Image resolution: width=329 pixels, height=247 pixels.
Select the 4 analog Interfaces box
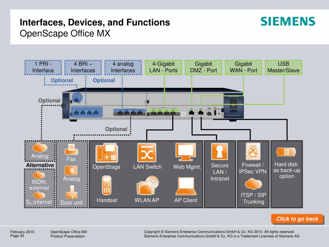(x=123, y=67)
